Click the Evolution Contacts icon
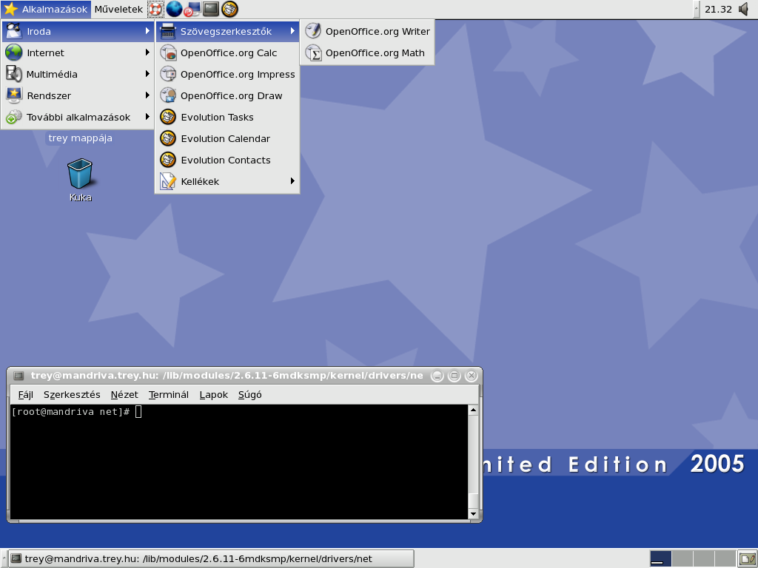This screenshot has width=758, height=568. 168,160
